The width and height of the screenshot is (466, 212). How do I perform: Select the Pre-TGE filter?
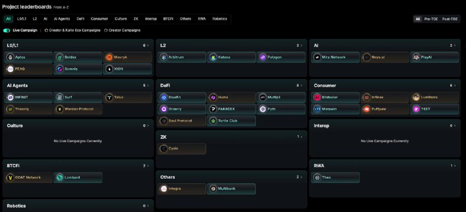tap(431, 19)
